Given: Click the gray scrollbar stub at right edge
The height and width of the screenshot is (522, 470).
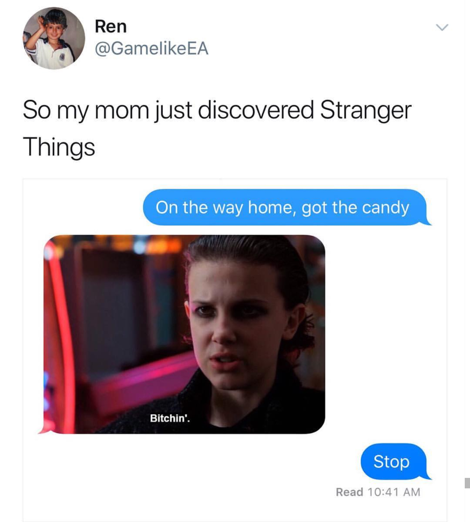Looking at the screenshot, I should (467, 483).
